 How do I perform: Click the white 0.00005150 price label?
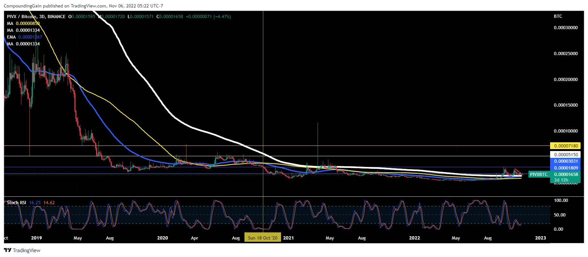[565, 155]
